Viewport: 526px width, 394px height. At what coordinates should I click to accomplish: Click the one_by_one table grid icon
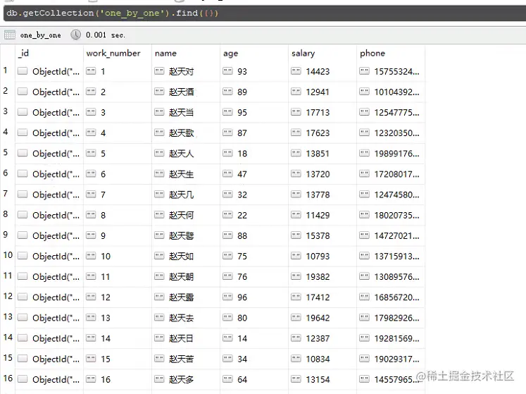pyautogui.click(x=10, y=35)
